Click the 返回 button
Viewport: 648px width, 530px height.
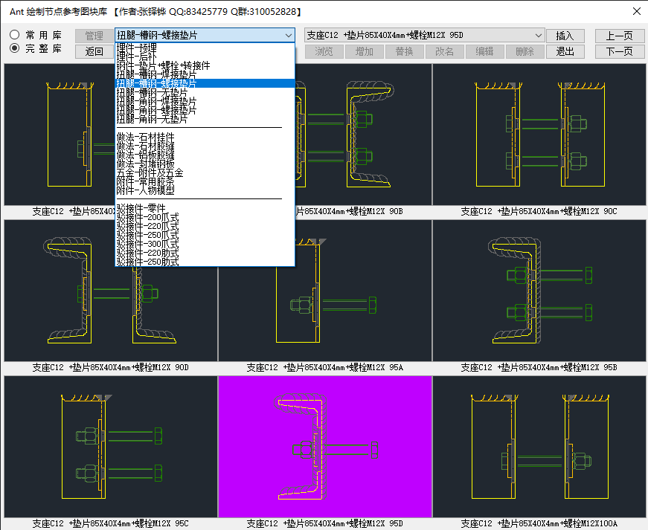(x=94, y=51)
